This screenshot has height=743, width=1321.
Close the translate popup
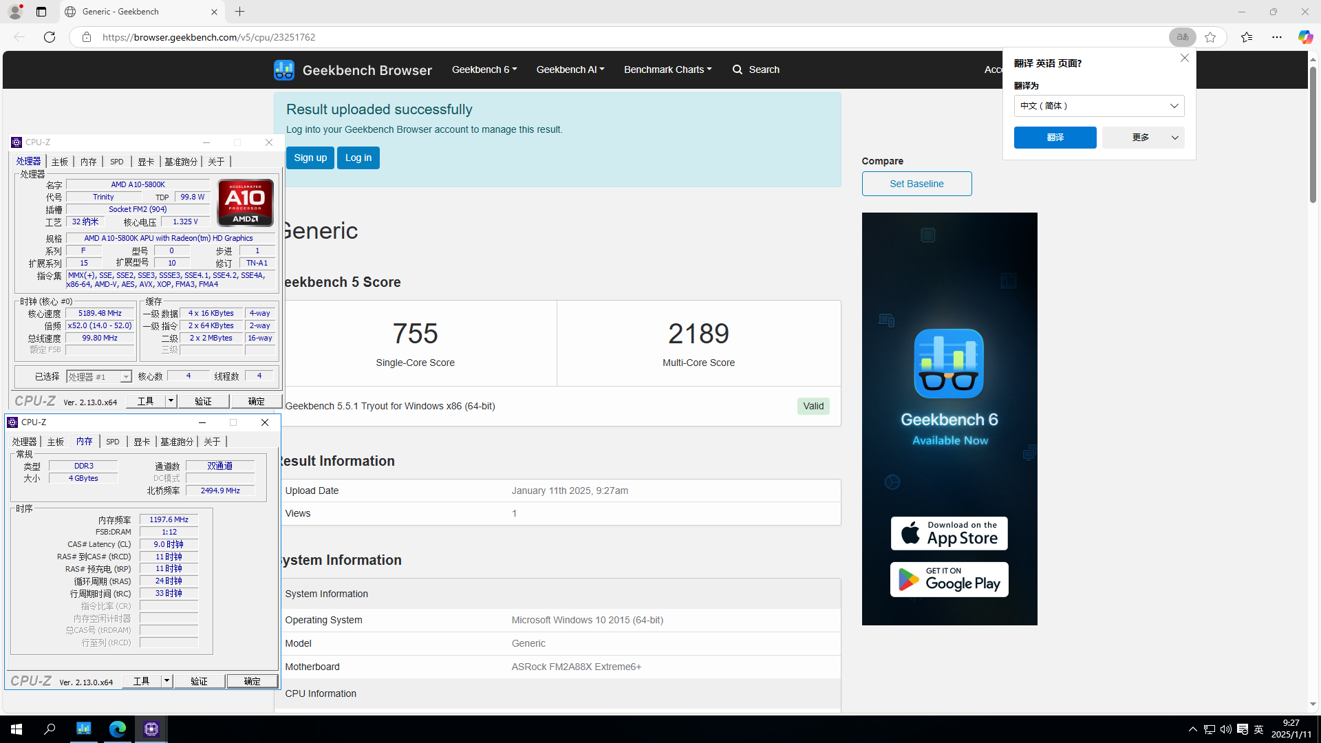coord(1185,58)
